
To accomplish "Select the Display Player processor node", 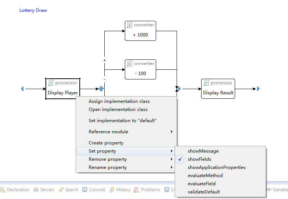I will pyautogui.click(x=63, y=89).
